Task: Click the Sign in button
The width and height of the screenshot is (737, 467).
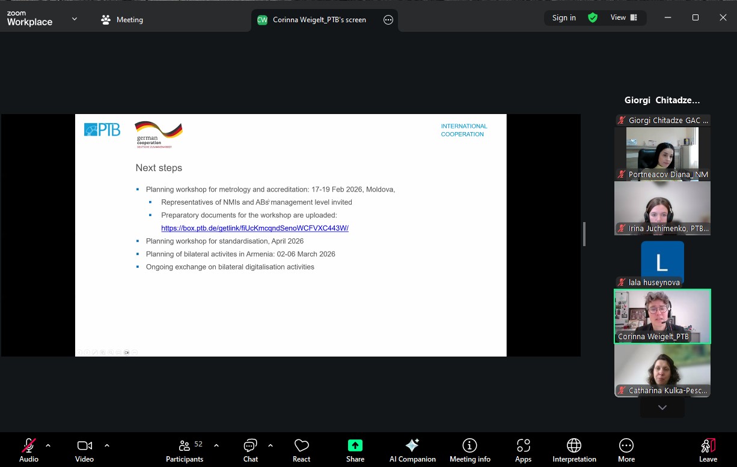Action: tap(564, 18)
